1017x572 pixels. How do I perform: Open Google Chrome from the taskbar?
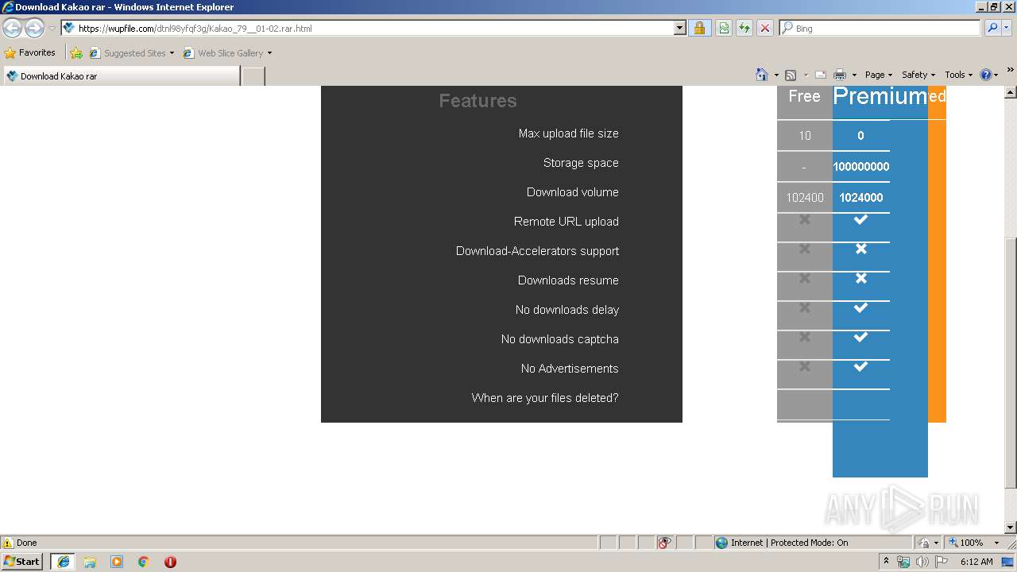144,561
